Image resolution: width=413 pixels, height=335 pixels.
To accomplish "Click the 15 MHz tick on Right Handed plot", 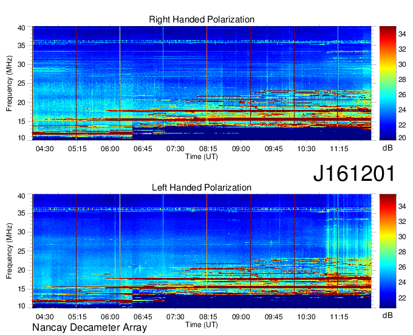I will 21,121.
